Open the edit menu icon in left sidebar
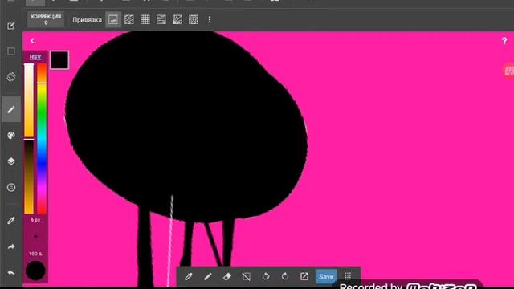 point(11,26)
